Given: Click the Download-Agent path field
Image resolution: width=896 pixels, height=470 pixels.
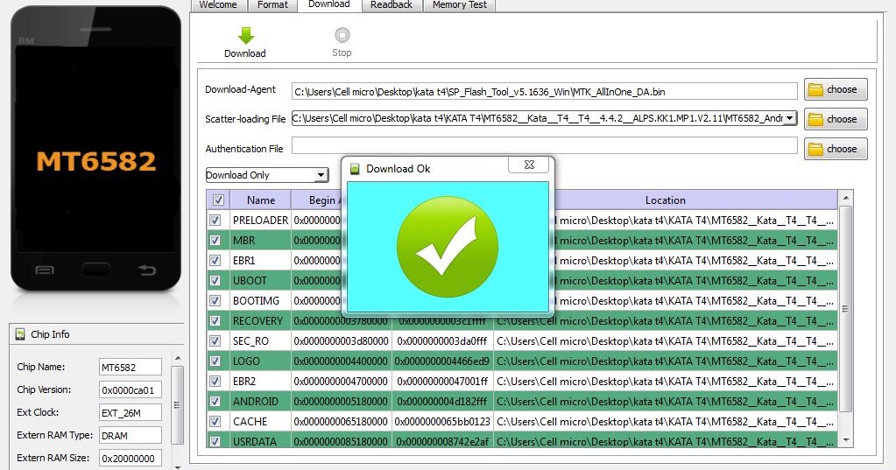Looking at the screenshot, I should coord(544,91).
